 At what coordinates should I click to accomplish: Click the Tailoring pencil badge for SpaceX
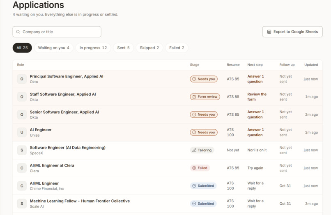point(202,150)
